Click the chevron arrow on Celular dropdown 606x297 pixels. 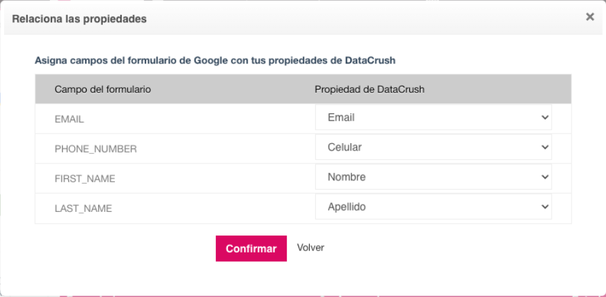545,147
